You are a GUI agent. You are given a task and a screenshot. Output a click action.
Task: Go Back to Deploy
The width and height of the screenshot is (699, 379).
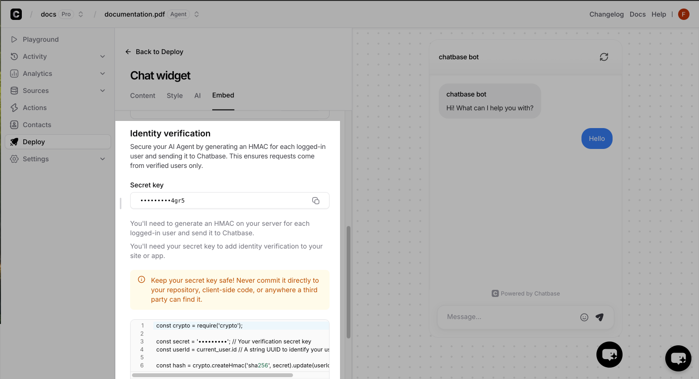coord(154,52)
